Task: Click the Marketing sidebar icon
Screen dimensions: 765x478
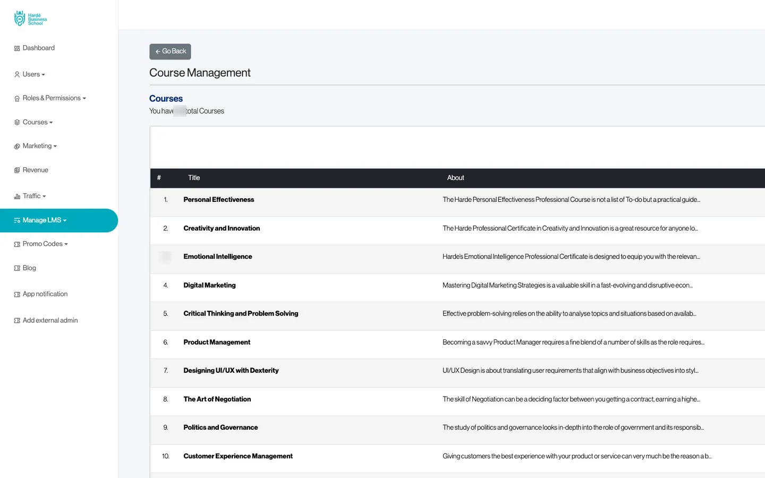Action: 17,146
